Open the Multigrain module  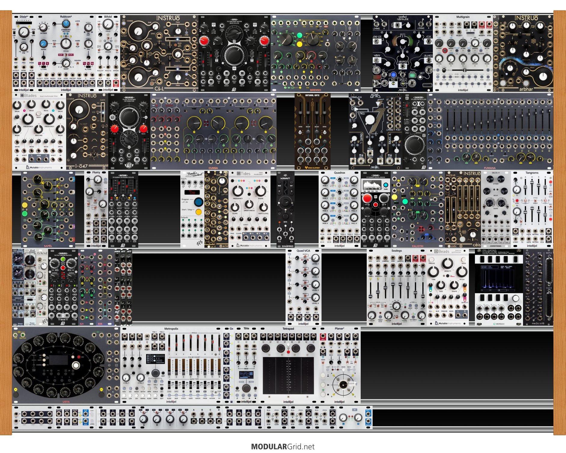pos(463,53)
